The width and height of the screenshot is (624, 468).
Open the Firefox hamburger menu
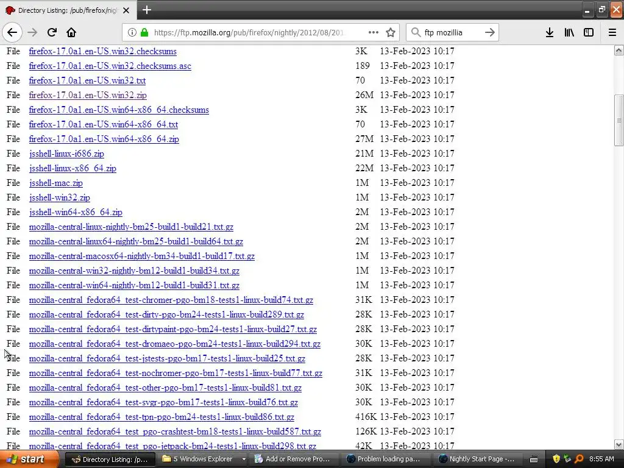click(612, 32)
